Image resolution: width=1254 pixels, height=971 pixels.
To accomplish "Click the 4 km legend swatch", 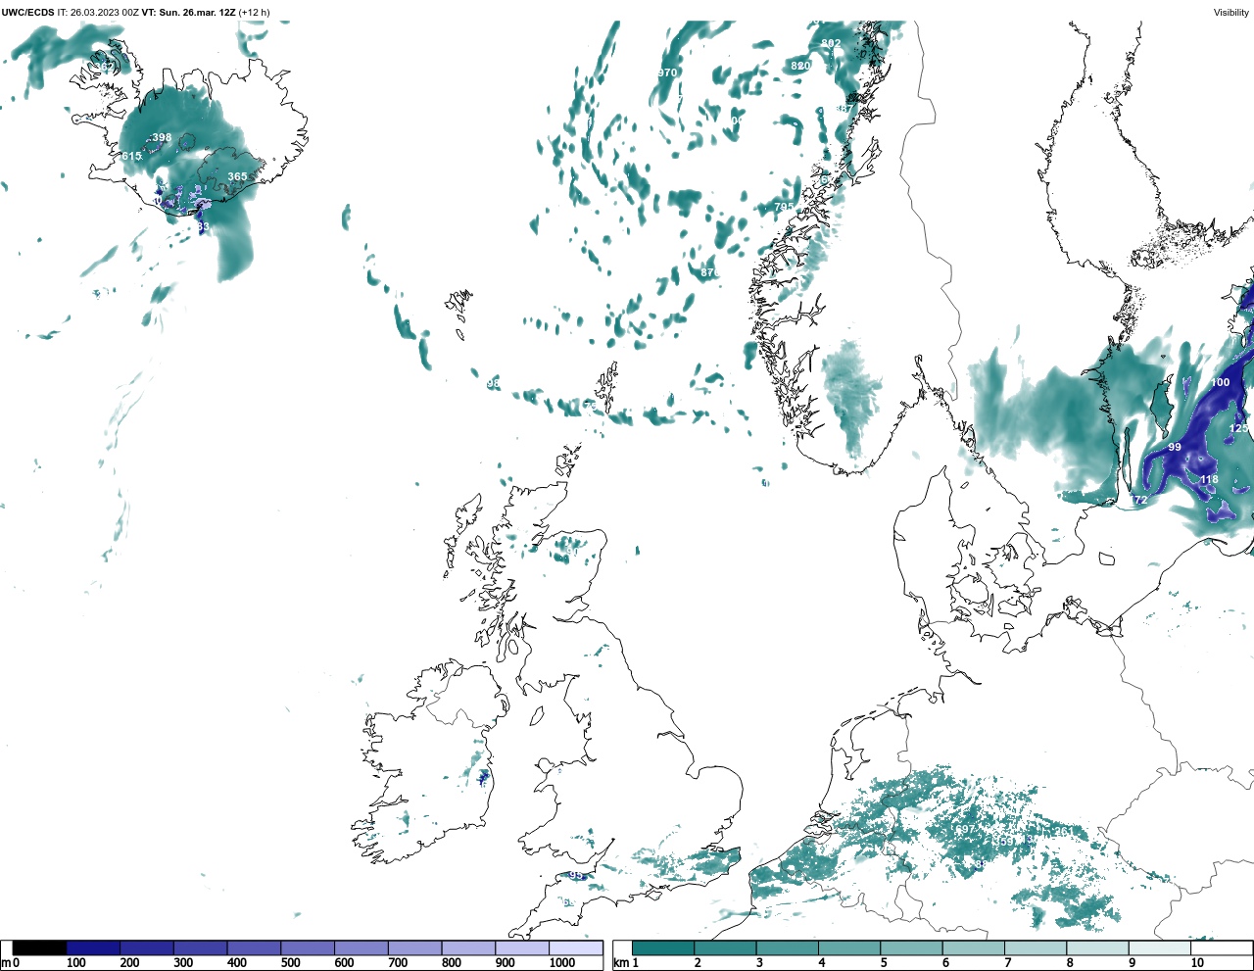I will 849,948.
